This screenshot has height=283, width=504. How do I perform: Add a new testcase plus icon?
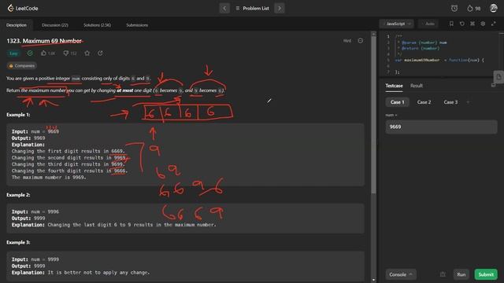[x=468, y=102]
